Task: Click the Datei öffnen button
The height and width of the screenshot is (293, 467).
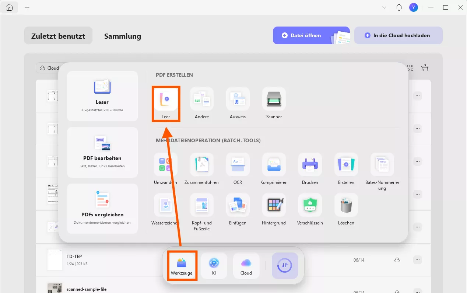Action: pyautogui.click(x=311, y=35)
